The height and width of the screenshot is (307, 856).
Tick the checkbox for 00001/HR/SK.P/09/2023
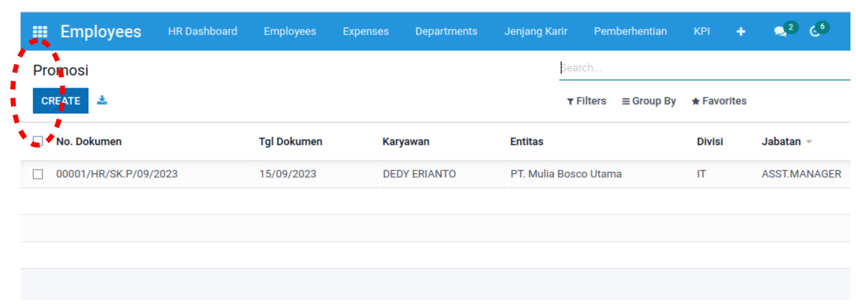pyautogui.click(x=38, y=174)
